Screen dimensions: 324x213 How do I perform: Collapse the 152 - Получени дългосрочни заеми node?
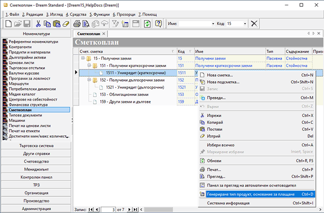[89, 80]
